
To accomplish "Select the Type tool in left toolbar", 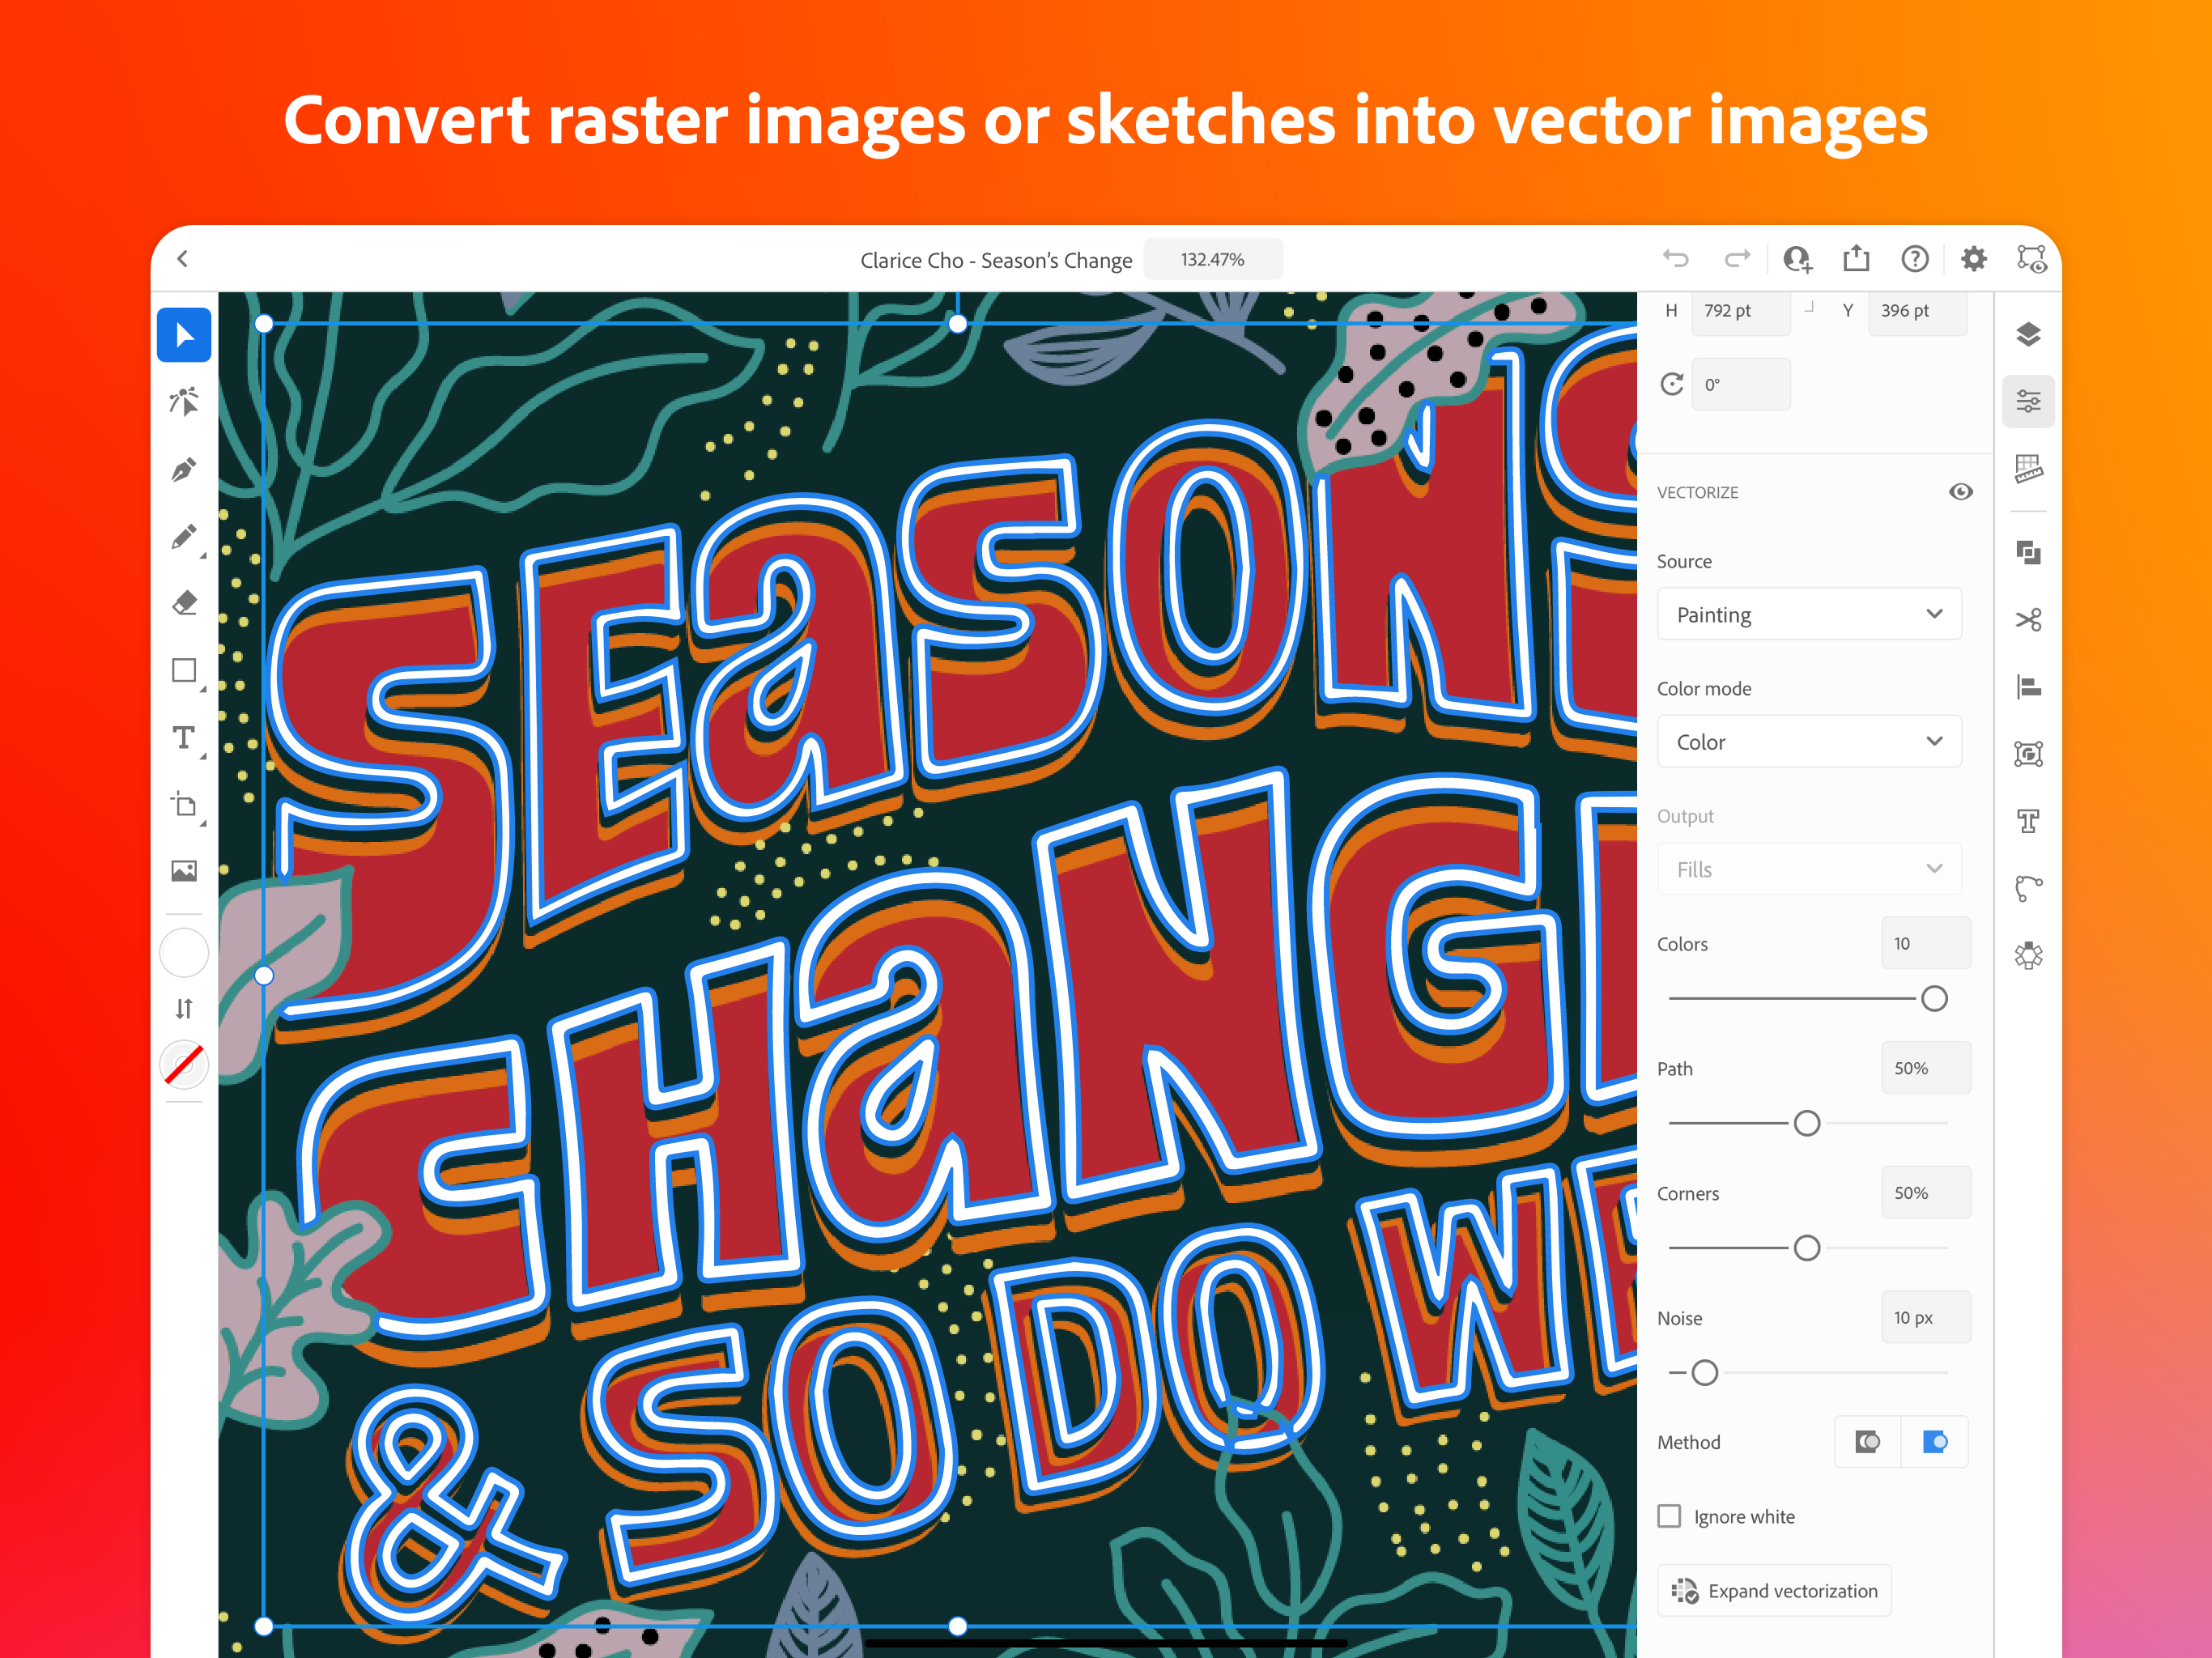I will (184, 737).
